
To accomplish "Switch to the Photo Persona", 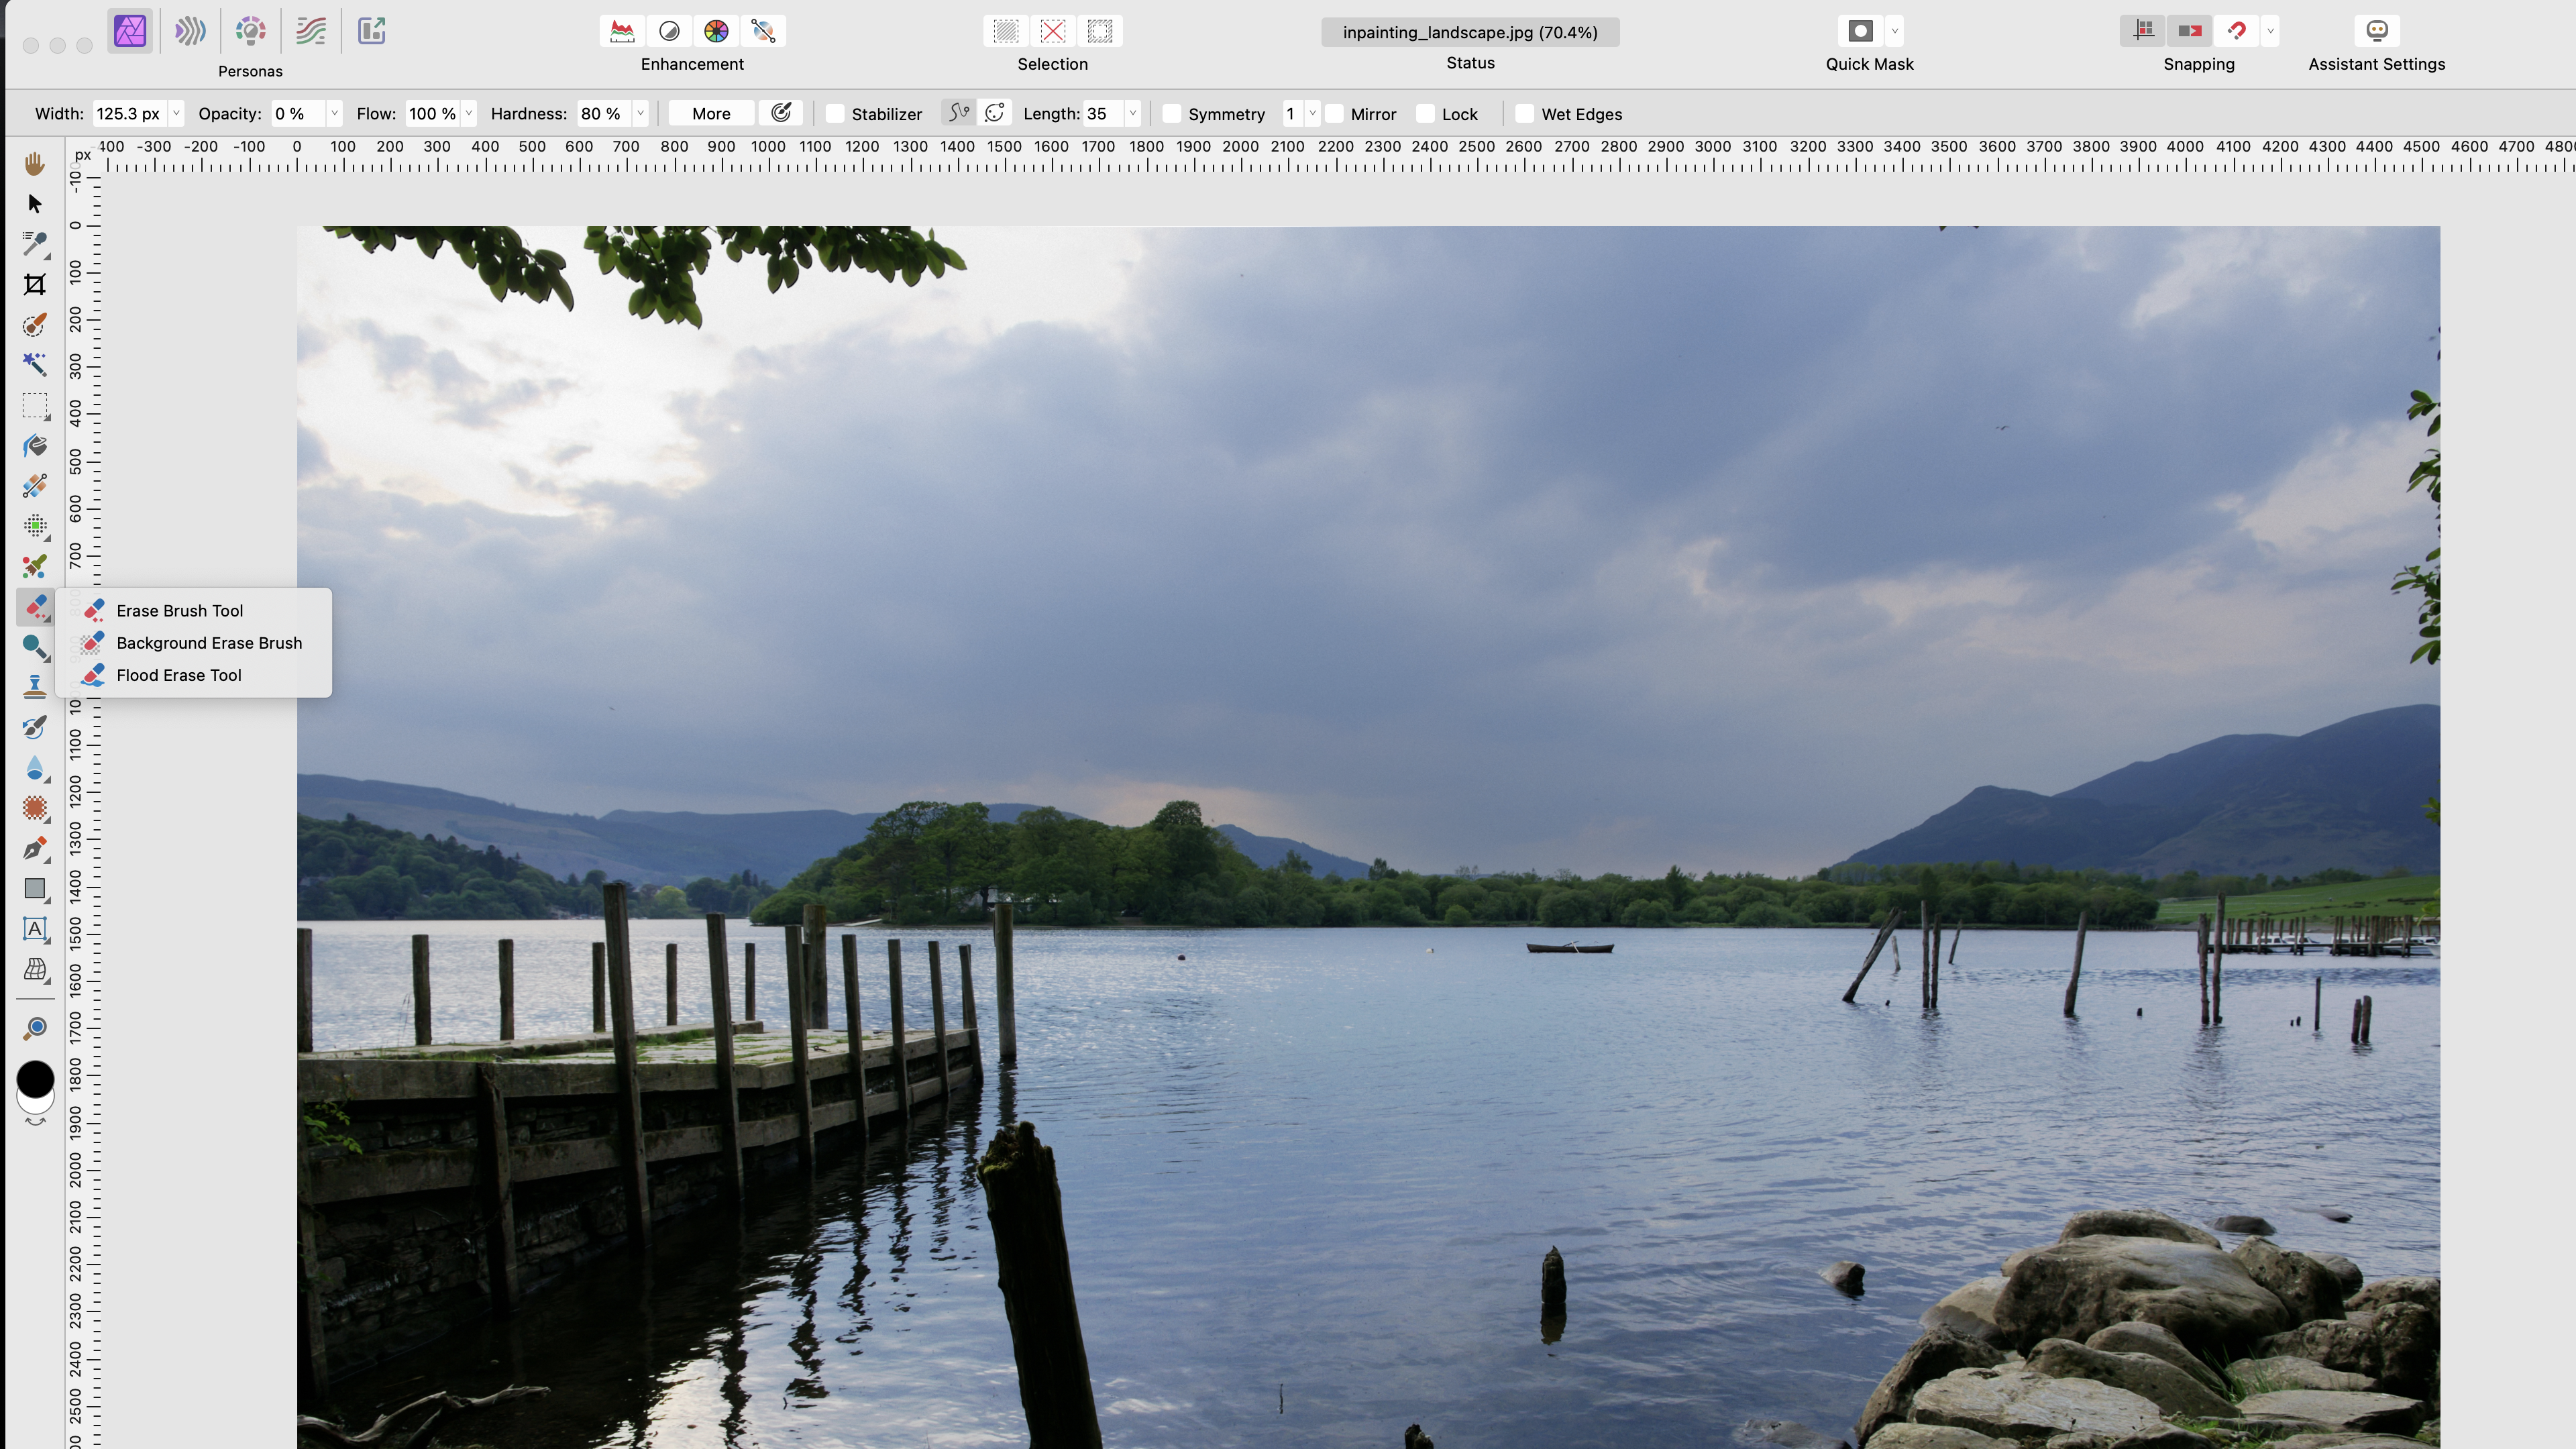I will click(130, 31).
